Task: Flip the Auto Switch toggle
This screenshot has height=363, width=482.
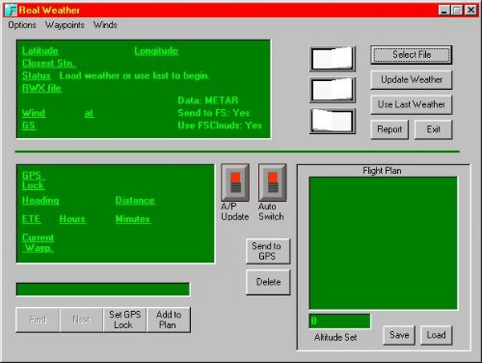Action: [273, 182]
